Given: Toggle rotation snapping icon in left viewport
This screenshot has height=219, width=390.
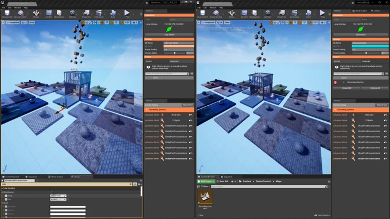Looking at the screenshot, I should click(x=112, y=22).
